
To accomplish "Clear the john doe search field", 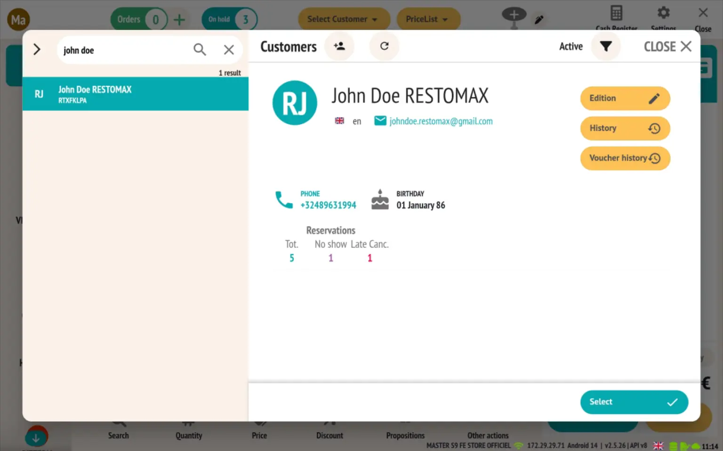I will pos(229,49).
